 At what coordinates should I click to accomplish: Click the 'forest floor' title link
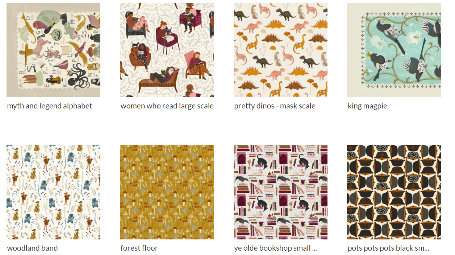pos(139,248)
